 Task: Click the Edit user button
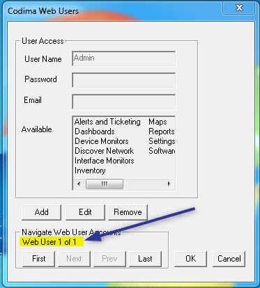85,212
